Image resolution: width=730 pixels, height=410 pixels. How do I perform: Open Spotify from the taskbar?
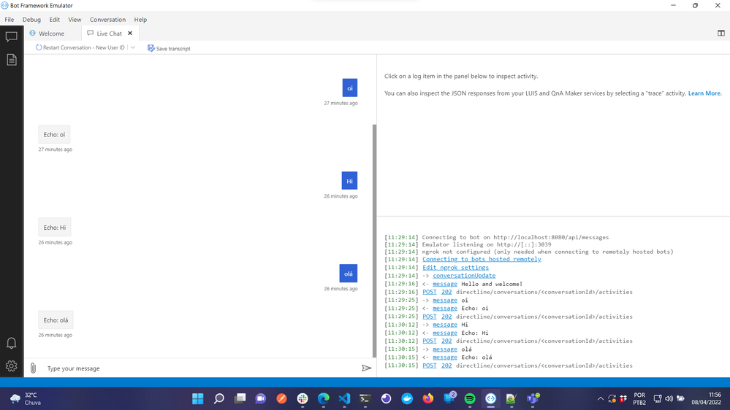point(470,398)
